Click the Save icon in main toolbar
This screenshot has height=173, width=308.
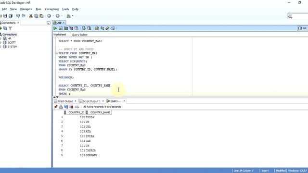coord(5,16)
